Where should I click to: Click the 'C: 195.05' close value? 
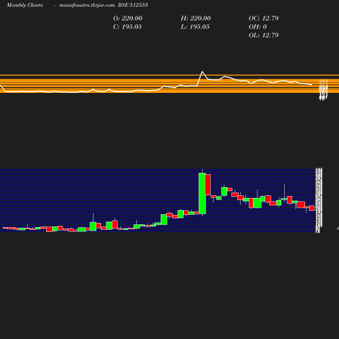[127, 27]
